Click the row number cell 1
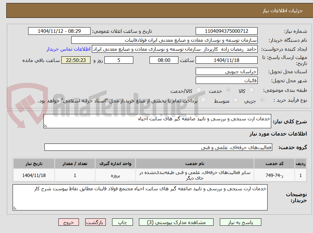 301,175
